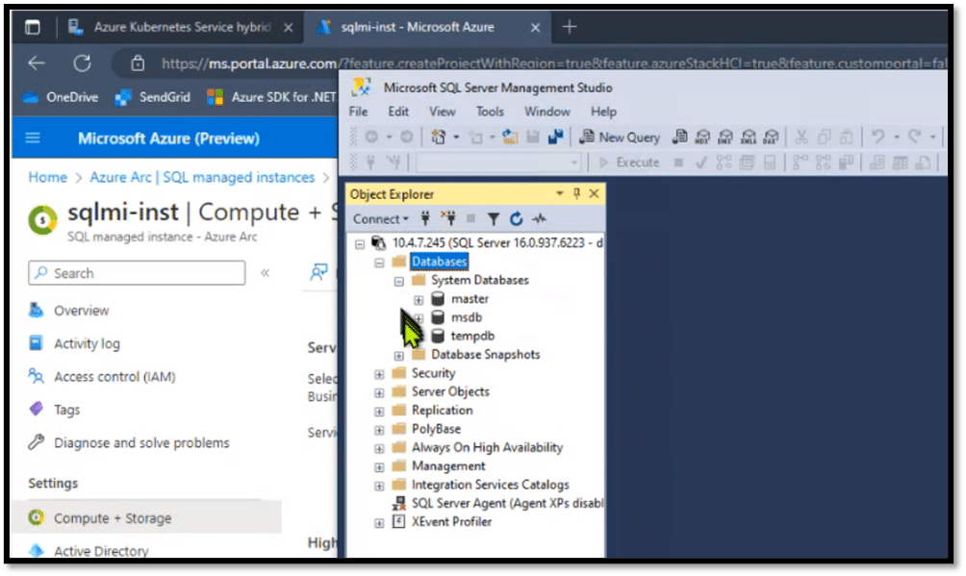
Task: Switch to Azure Kubernetes Service hybrid tab
Action: point(179,27)
